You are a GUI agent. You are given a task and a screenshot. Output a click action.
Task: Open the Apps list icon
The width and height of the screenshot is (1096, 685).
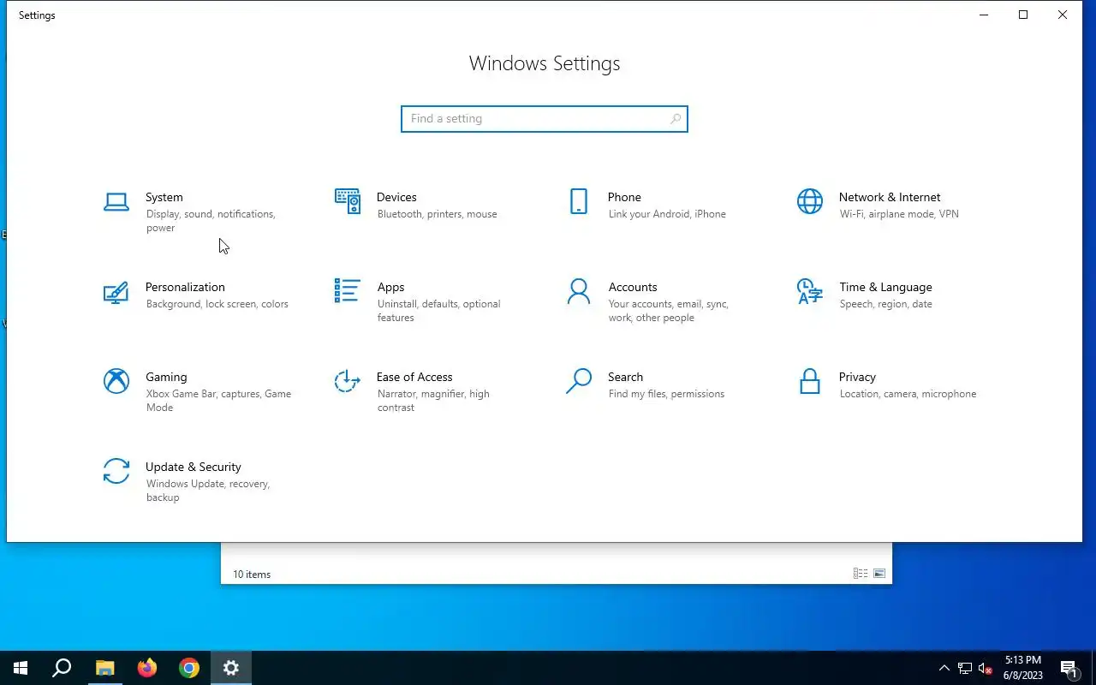pos(348,291)
